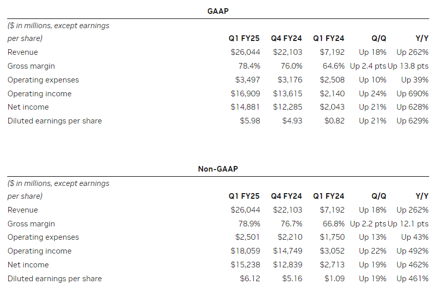Select GAAP Q1 FY25 revenue value $26,044

point(246,52)
